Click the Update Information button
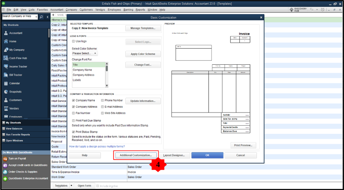The height and width of the screenshot is (190, 344). click(x=143, y=101)
